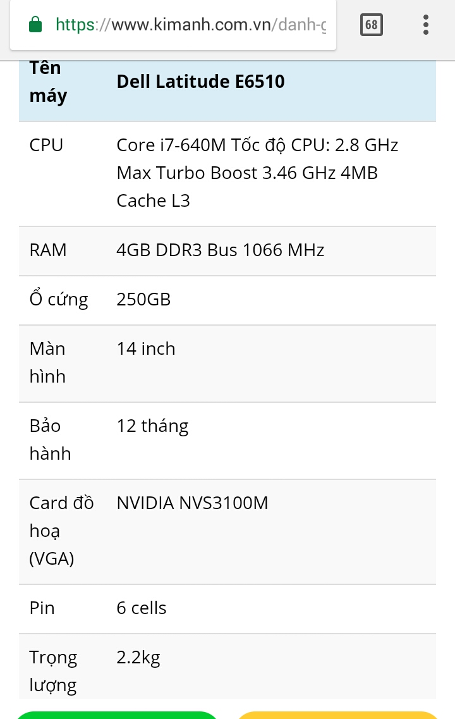Tap the green secure padlock icon
Screen dimensions: 455x719
pyautogui.click(x=35, y=24)
